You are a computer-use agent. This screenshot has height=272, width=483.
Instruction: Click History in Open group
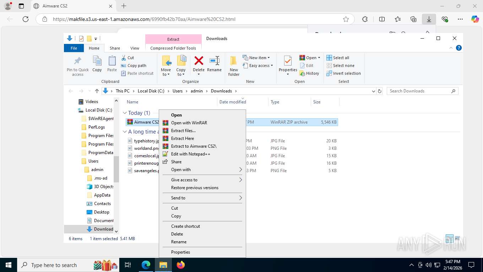pos(309,73)
